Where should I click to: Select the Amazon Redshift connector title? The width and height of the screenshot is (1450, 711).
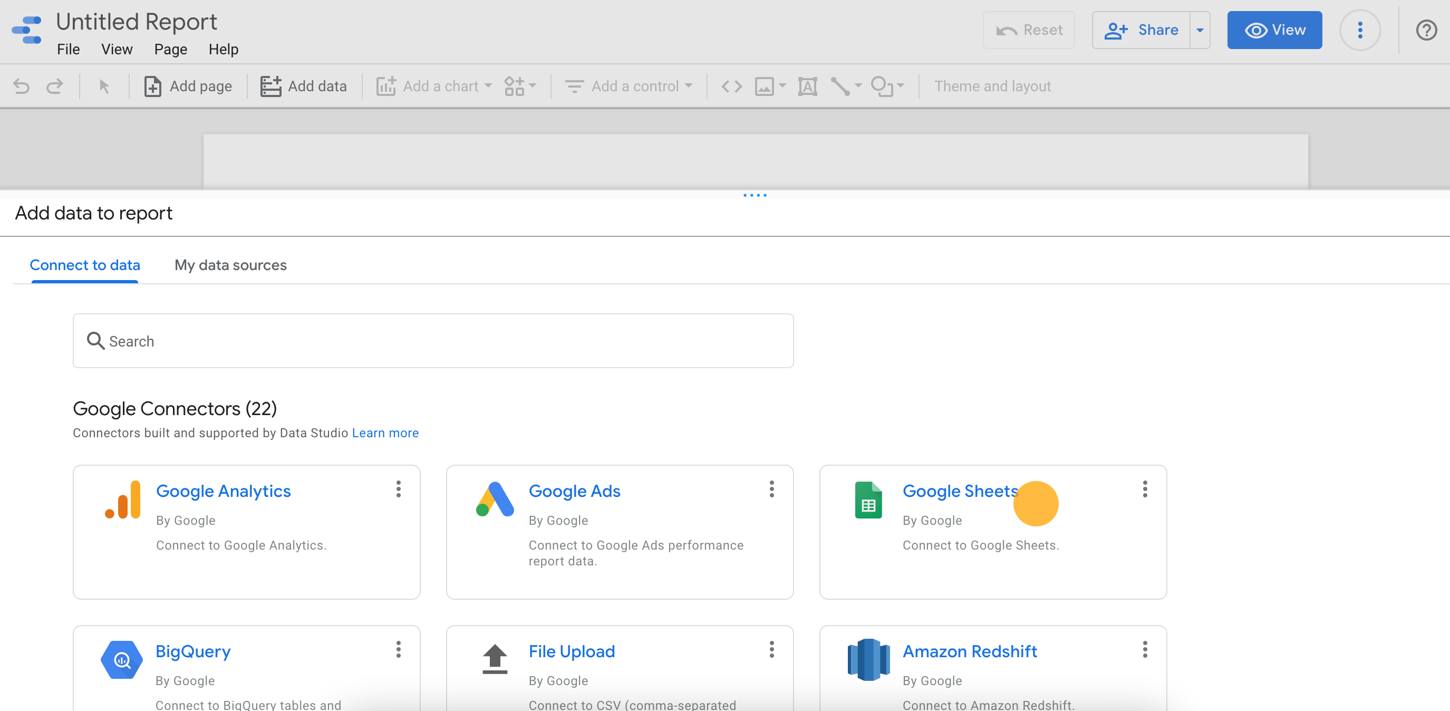969,652
